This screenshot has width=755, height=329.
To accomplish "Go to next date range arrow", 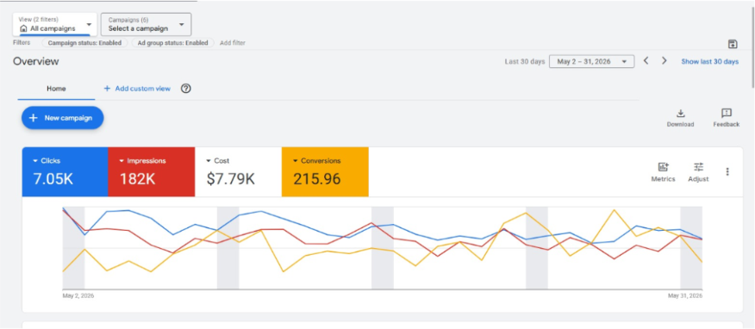I will [664, 61].
